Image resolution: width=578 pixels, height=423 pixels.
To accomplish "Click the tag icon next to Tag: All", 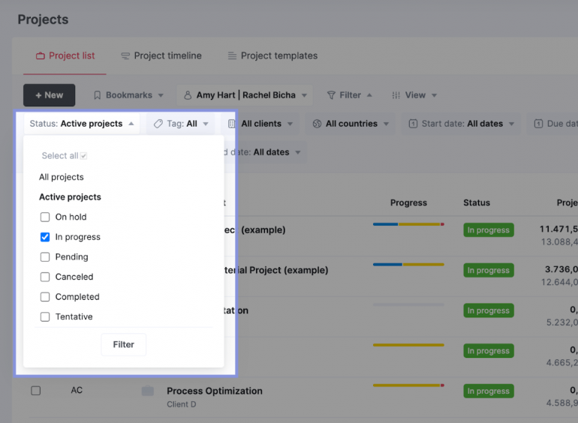I will coord(158,124).
